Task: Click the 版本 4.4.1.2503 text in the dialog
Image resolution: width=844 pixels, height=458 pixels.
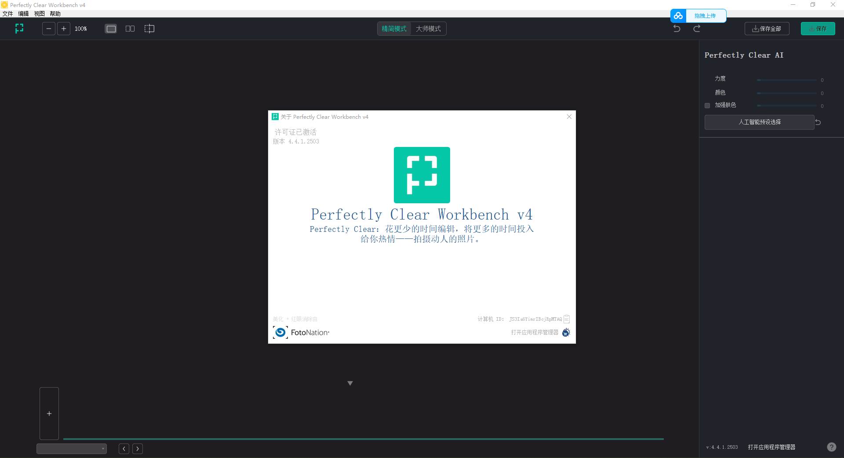Action: pyautogui.click(x=296, y=141)
